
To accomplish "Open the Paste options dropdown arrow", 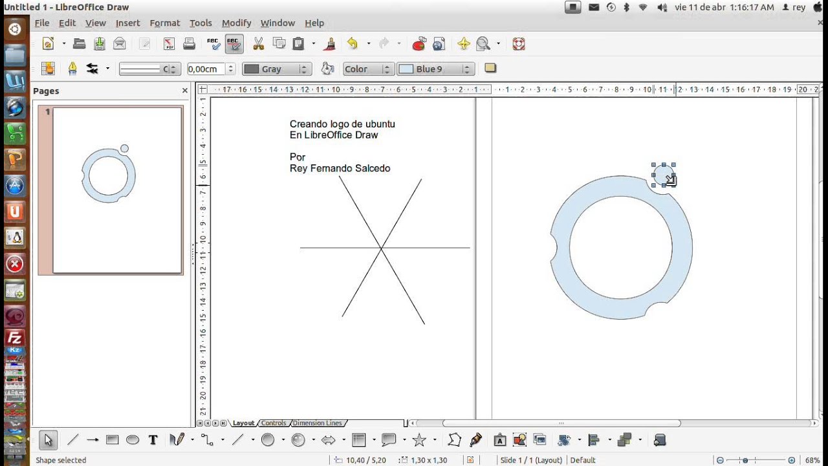I will coord(314,44).
